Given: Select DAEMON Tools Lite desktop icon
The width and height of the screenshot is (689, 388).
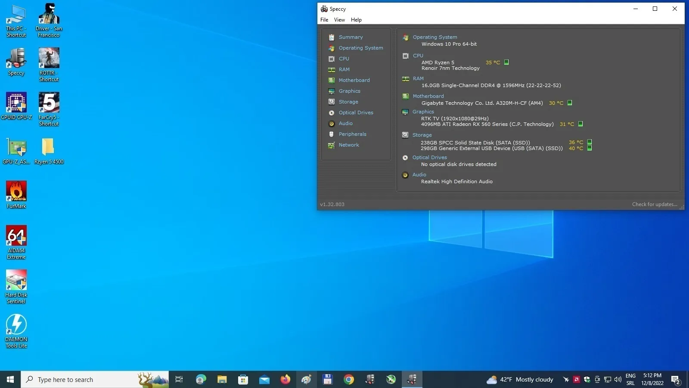Looking at the screenshot, I should 16,331.
